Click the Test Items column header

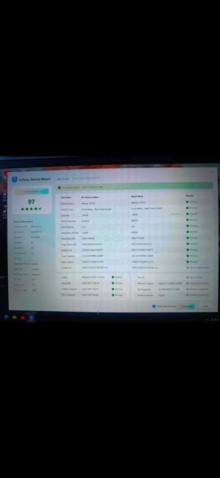tap(66, 197)
